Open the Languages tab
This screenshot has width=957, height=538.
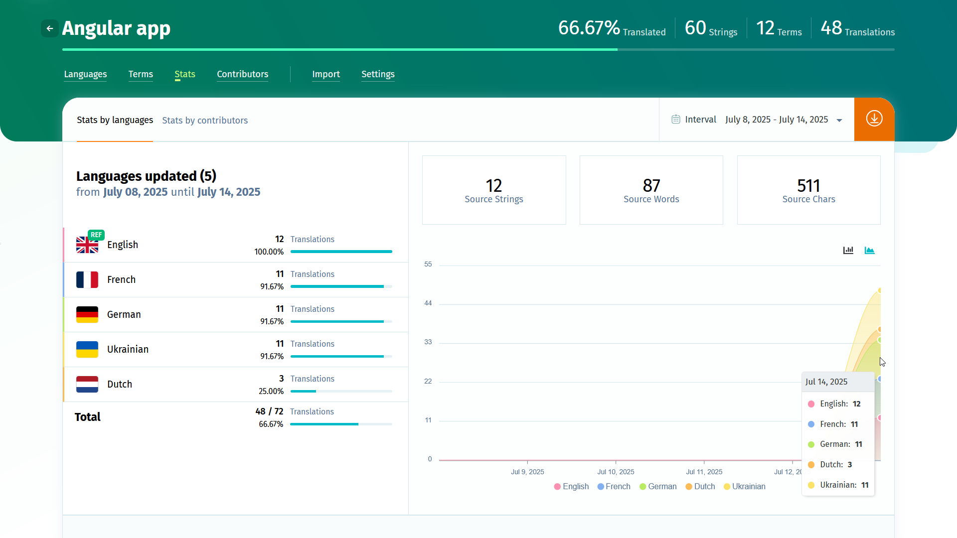click(x=85, y=74)
